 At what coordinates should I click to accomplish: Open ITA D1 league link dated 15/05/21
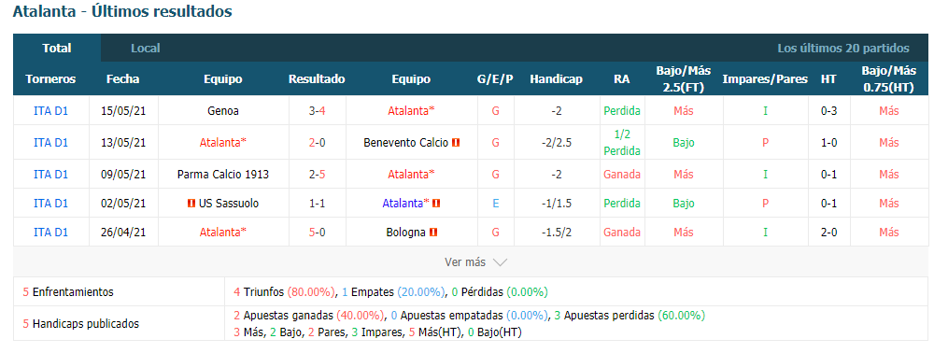(x=51, y=111)
